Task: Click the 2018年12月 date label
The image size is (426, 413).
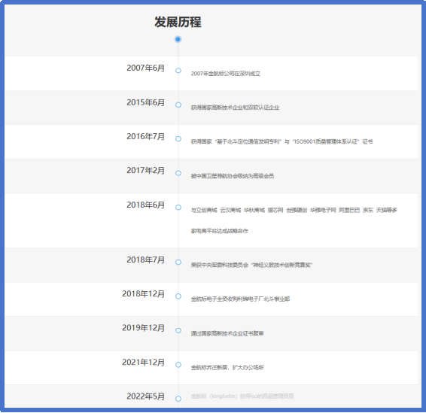Action: coord(144,294)
